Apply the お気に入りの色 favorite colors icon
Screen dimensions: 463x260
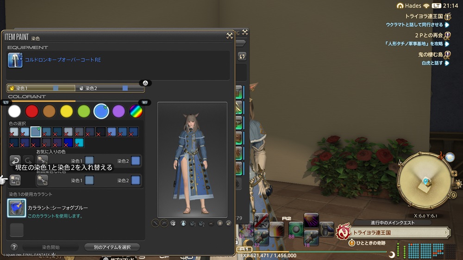43,161
